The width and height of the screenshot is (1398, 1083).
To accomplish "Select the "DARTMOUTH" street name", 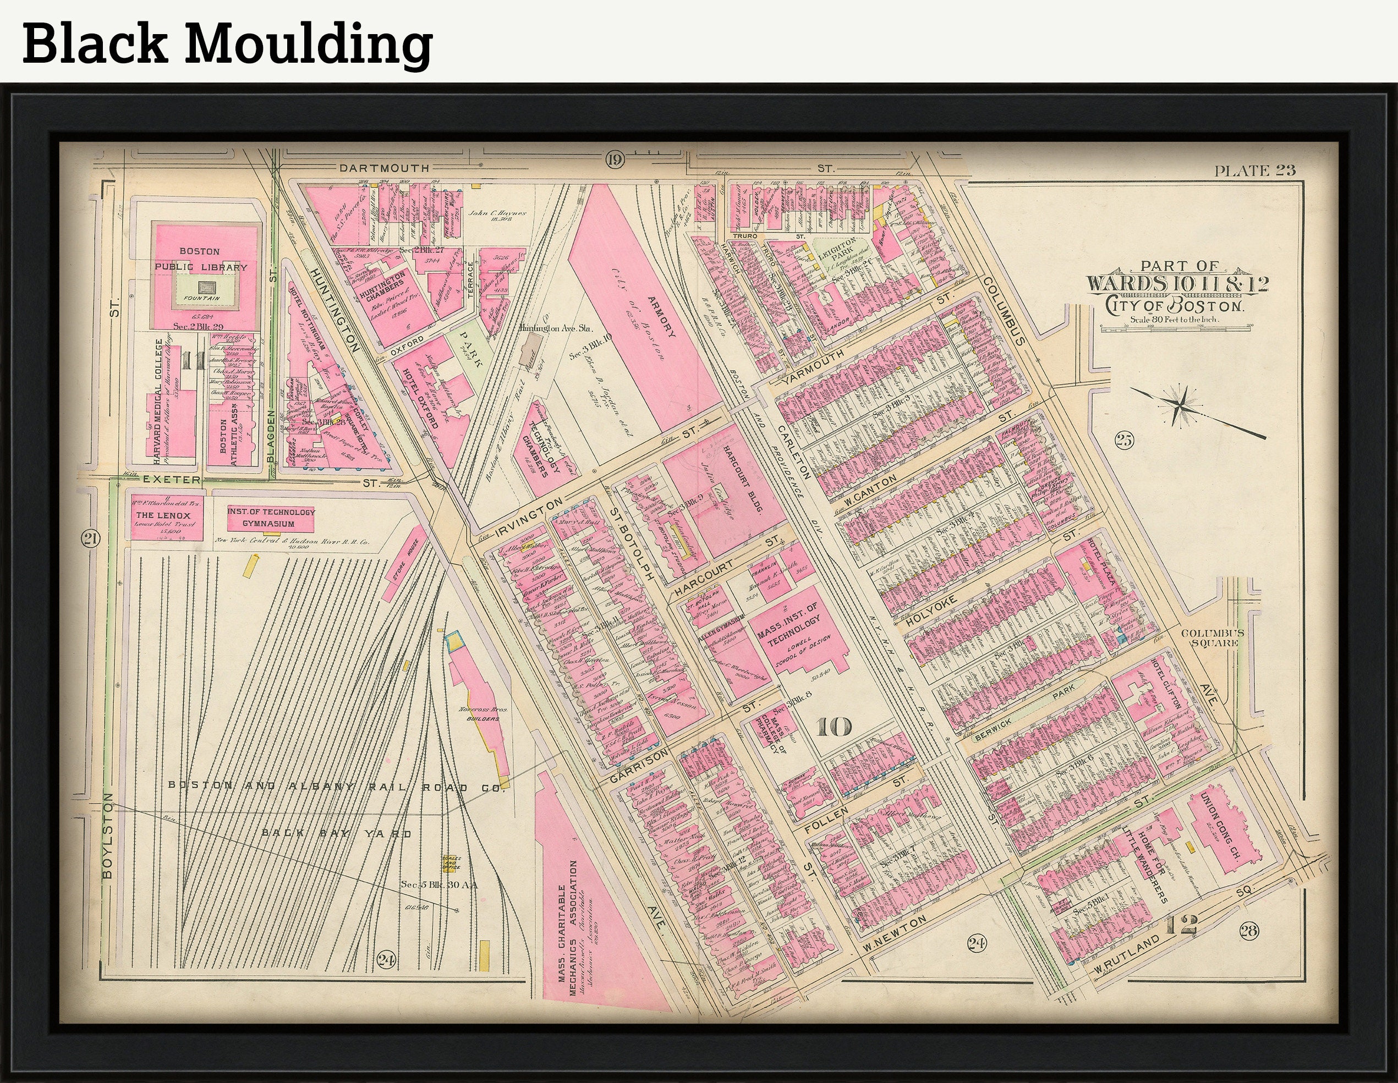I will coord(385,168).
